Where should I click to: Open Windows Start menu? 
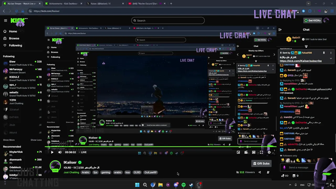(137, 185)
